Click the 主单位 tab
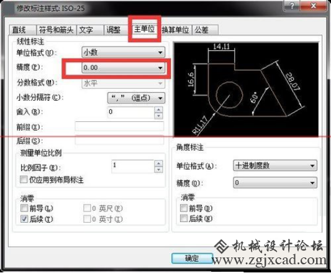 [145, 29]
